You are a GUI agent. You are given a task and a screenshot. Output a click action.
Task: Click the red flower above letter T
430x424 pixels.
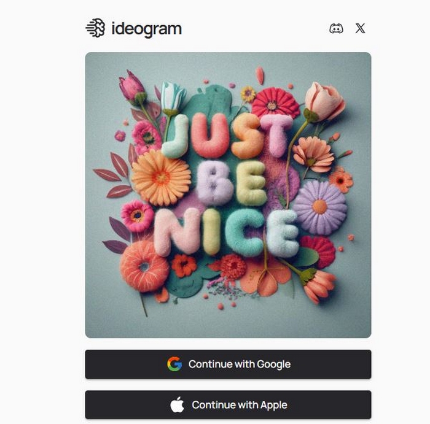click(275, 102)
